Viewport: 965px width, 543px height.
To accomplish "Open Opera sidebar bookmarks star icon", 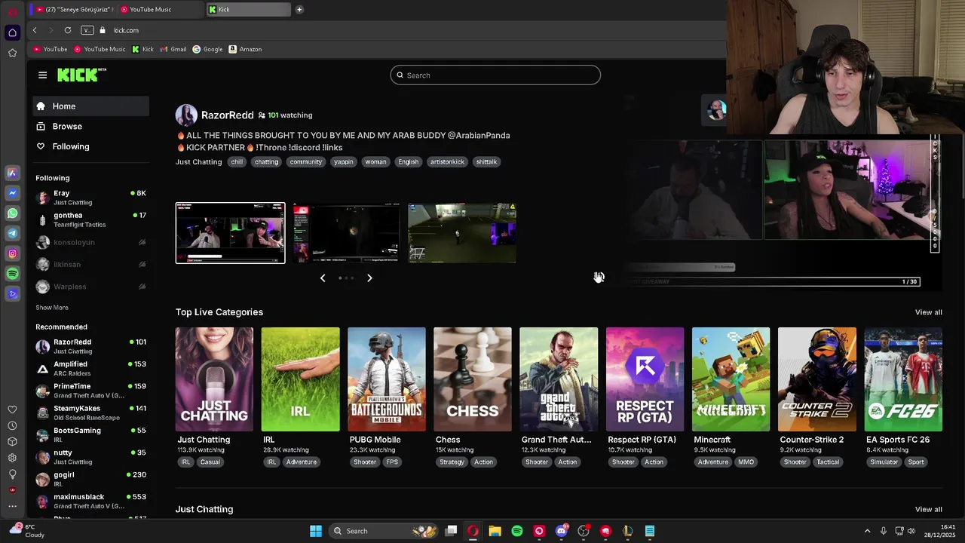I will click(x=12, y=53).
